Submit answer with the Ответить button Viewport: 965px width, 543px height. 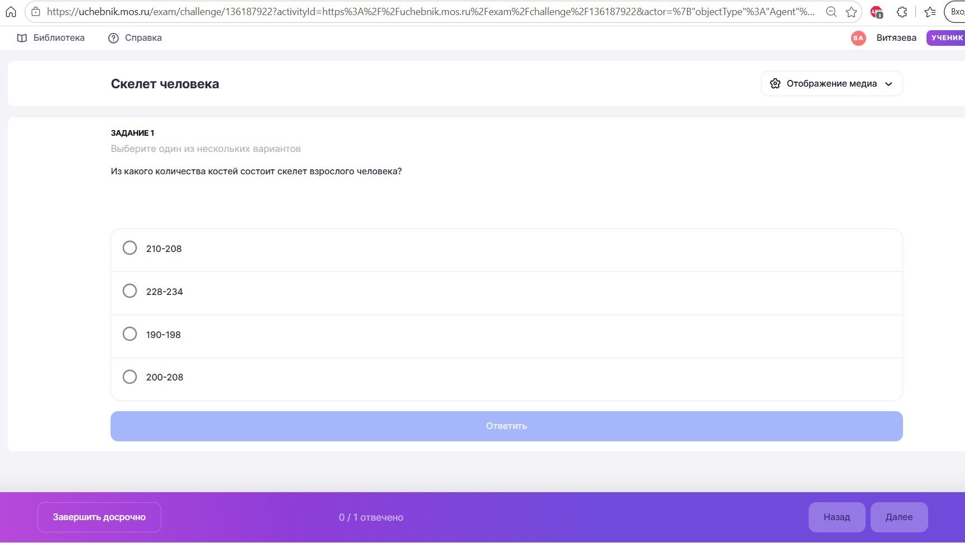click(x=507, y=426)
